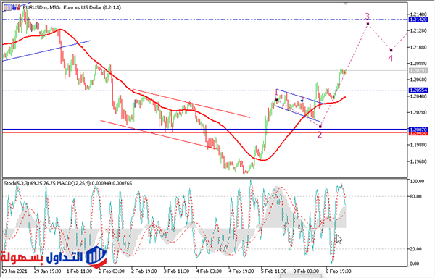This screenshot has height=278, width=435.
Task: Click the 80.00 stochastic level label
Action: [x=417, y=197]
